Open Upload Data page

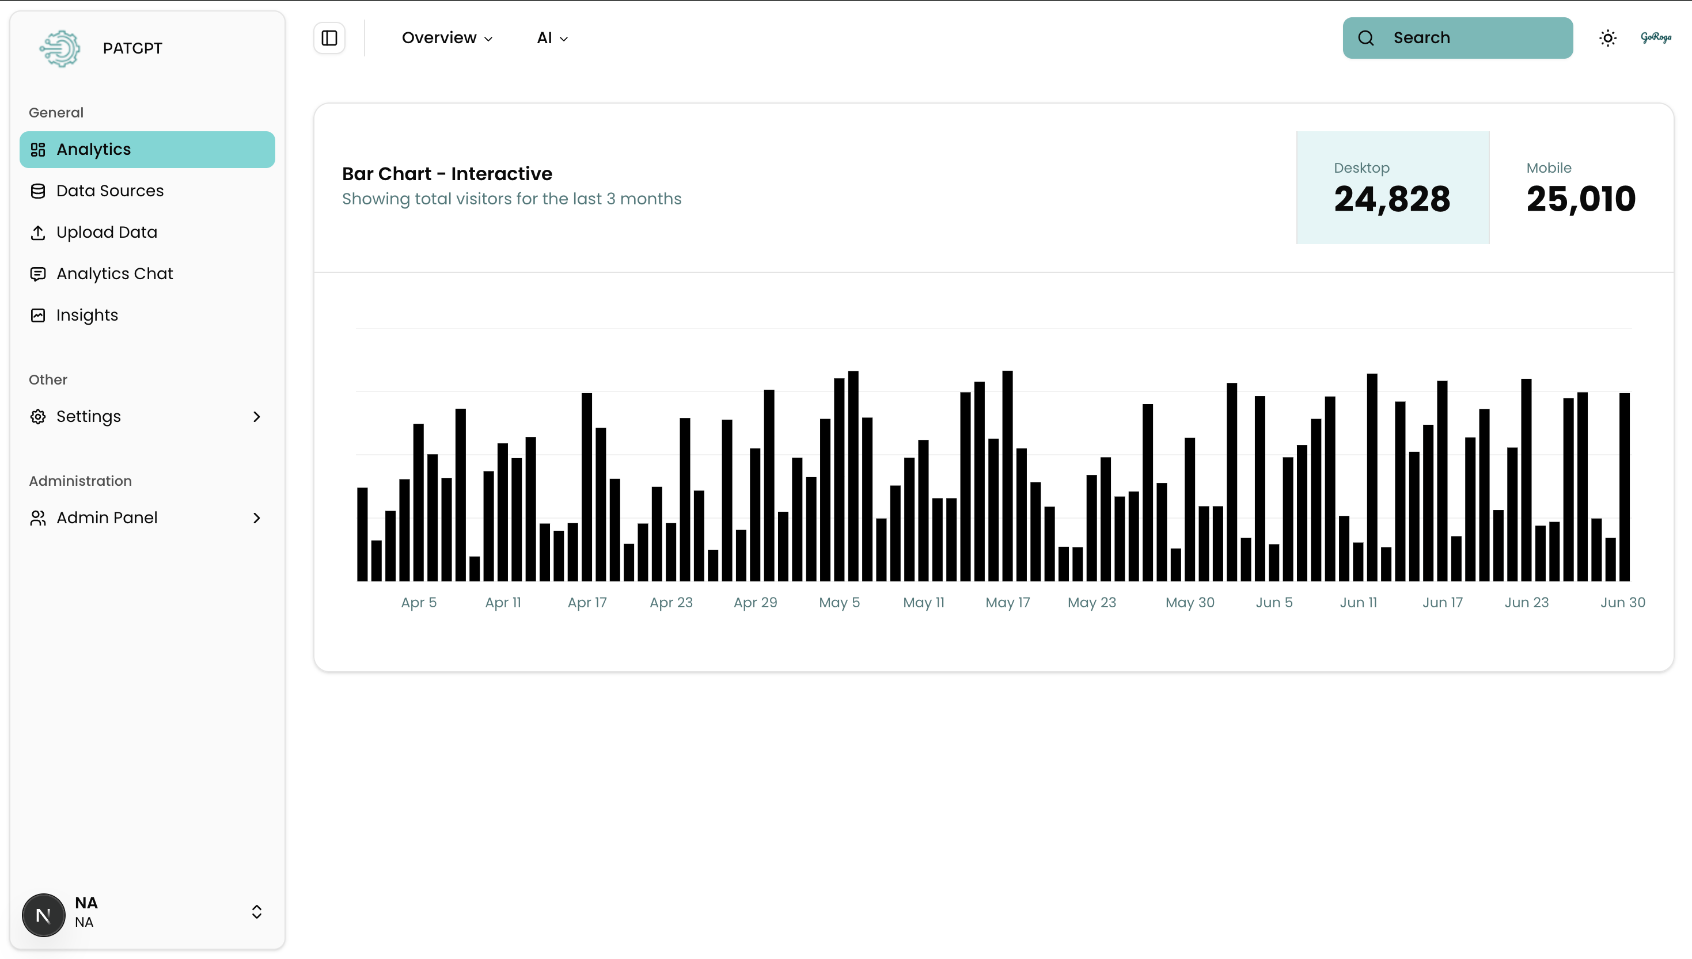(x=147, y=233)
